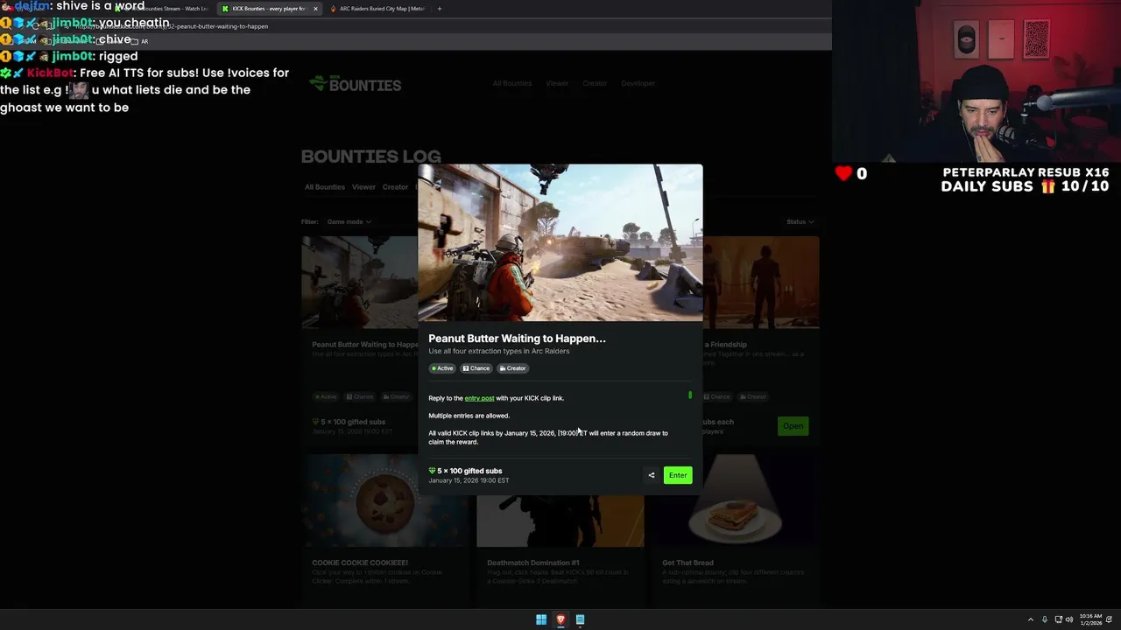Click the Chance tag on the Friendship card
This screenshot has height=630, width=1121.
pyautogui.click(x=717, y=396)
